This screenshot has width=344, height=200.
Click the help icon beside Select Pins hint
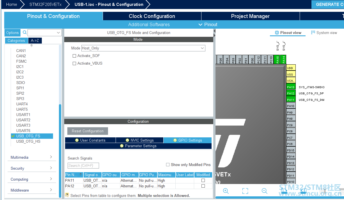67,195
